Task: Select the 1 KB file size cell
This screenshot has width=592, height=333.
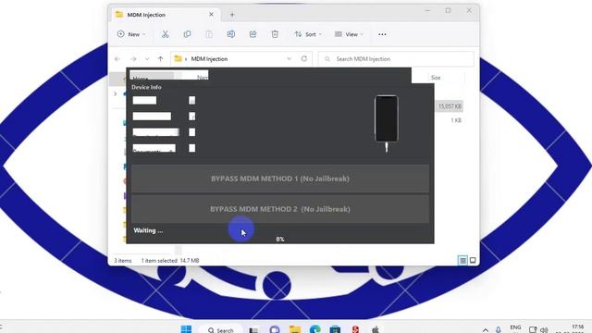Action: click(x=456, y=120)
